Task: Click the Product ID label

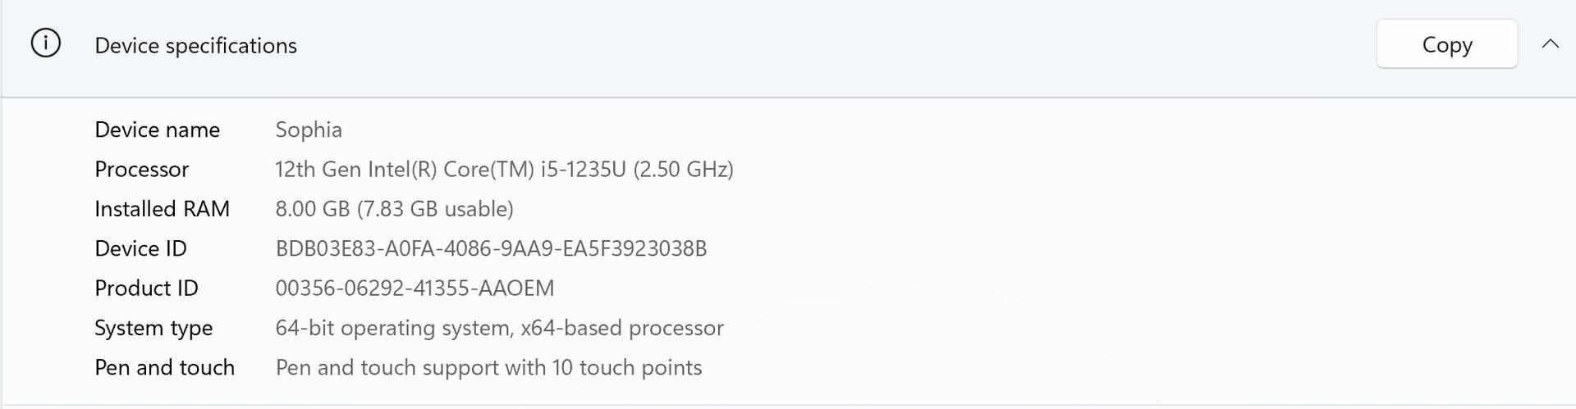Action: pyautogui.click(x=146, y=289)
